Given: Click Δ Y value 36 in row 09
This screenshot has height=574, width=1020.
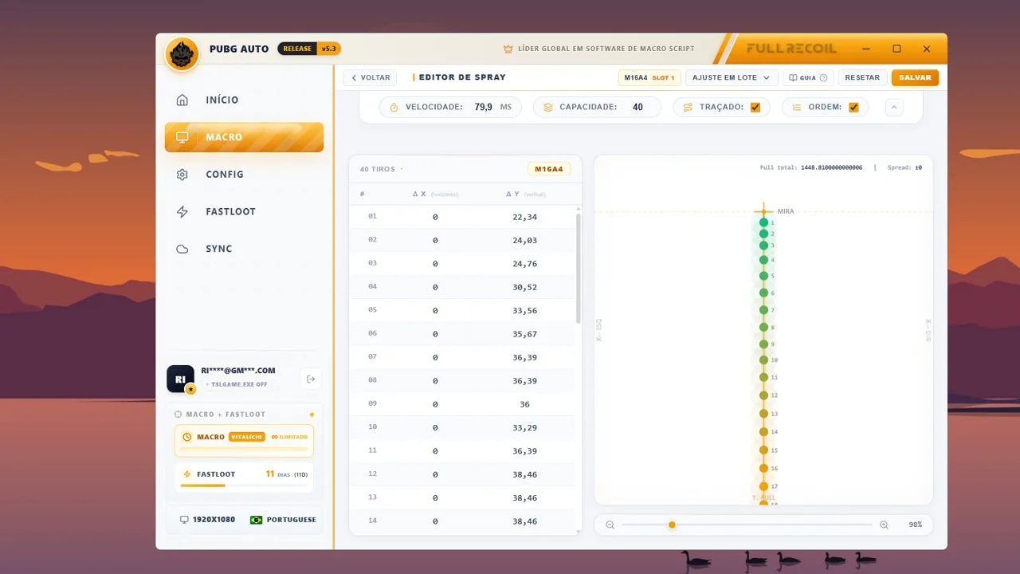Looking at the screenshot, I should pyautogui.click(x=524, y=404).
